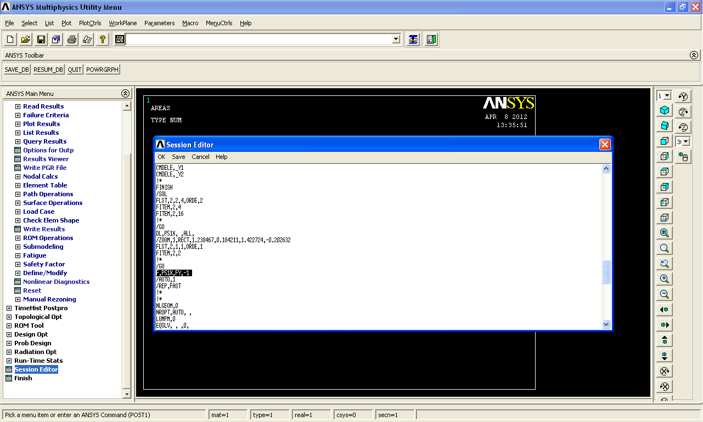Open the WorkPlane menu
The image size is (703, 422).
tap(123, 23)
